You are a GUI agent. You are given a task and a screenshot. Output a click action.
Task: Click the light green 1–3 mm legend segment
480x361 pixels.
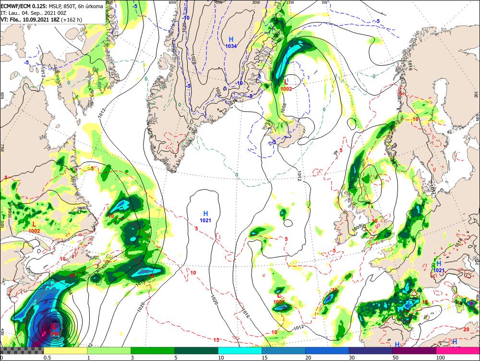coord(109,350)
